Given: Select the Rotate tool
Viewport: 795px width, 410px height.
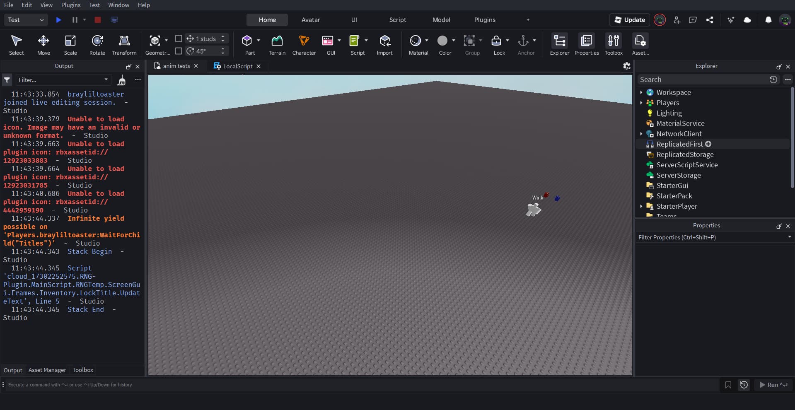Looking at the screenshot, I should (97, 45).
